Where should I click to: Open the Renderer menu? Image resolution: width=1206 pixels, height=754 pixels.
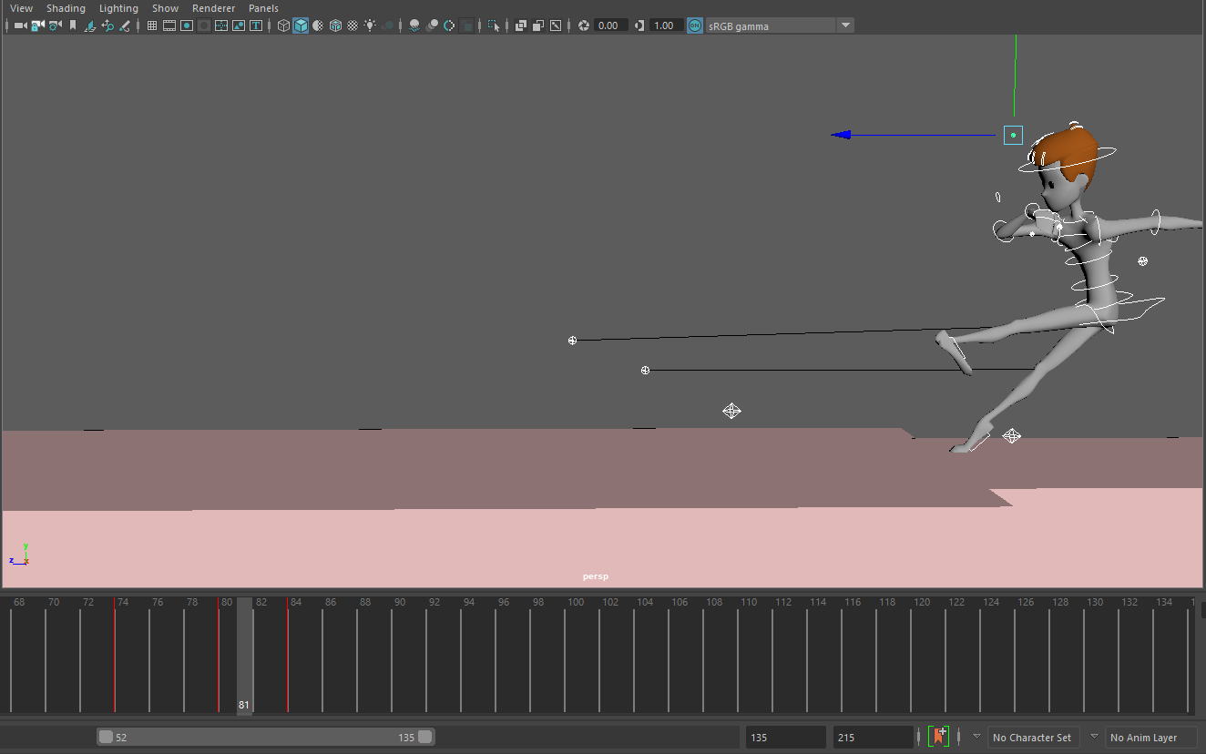tap(213, 8)
